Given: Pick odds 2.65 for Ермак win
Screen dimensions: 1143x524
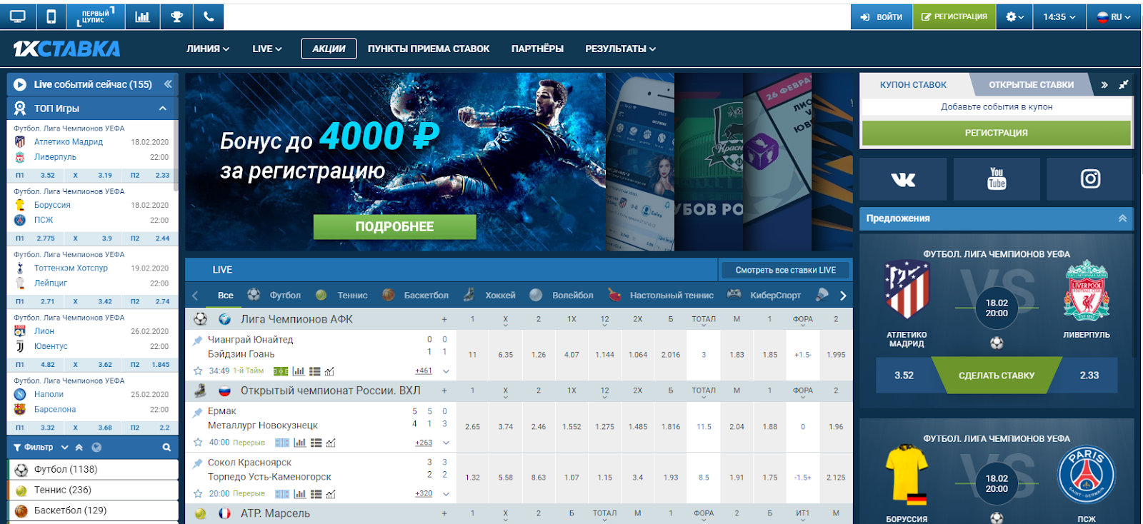Looking at the screenshot, I should click(x=472, y=427).
